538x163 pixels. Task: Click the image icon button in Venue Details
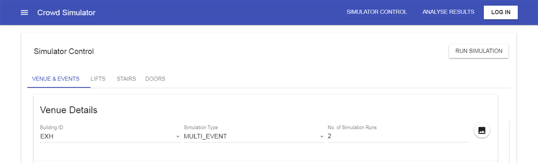(x=482, y=130)
